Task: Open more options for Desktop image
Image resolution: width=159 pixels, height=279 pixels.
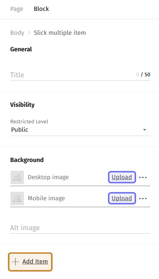Action: click(x=143, y=177)
